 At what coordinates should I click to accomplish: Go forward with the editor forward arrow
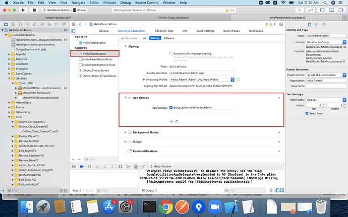click(85, 24)
